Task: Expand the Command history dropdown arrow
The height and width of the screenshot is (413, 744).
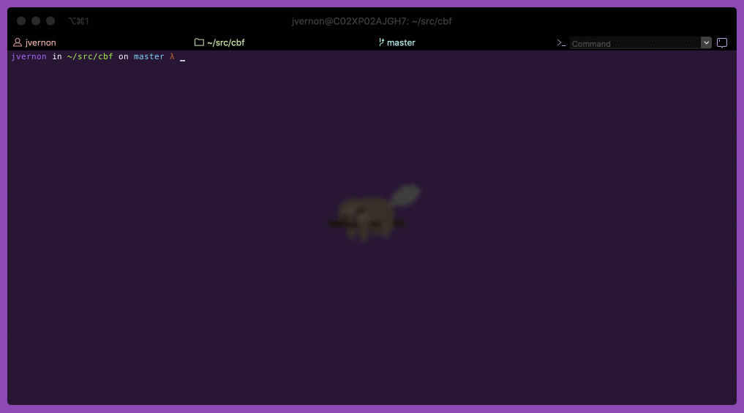Action: click(706, 42)
